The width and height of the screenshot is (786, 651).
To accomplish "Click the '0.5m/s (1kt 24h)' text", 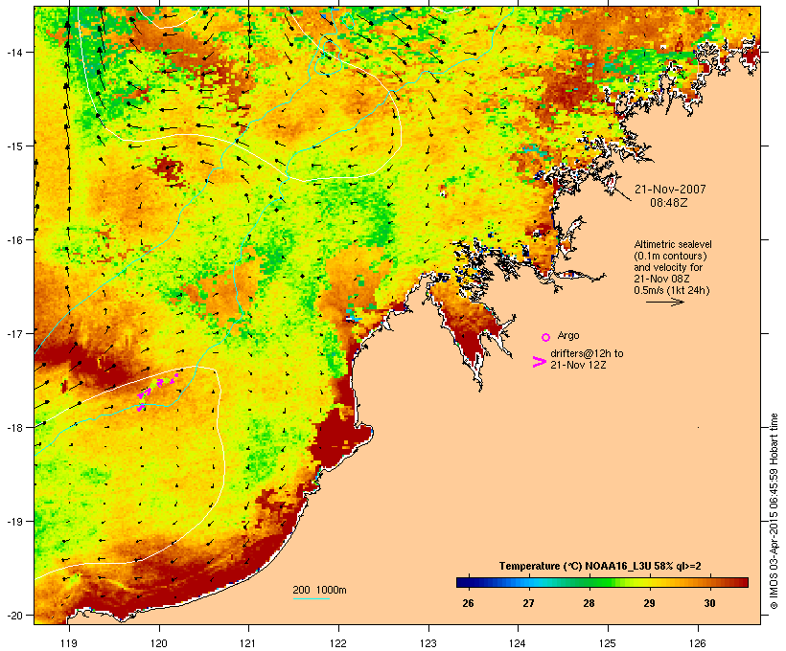I will tap(672, 290).
